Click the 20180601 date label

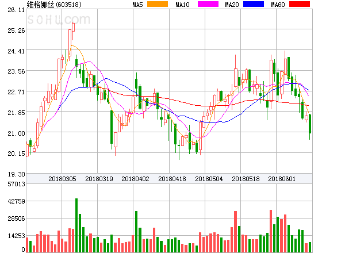[x=282, y=179]
